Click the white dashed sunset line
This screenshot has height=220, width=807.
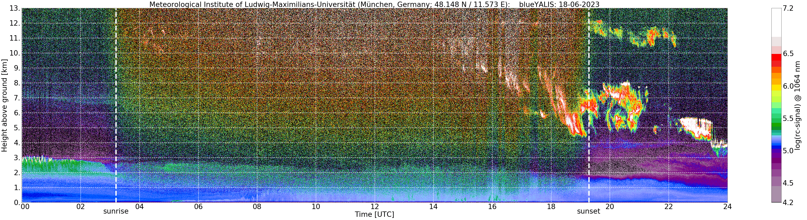(589, 105)
